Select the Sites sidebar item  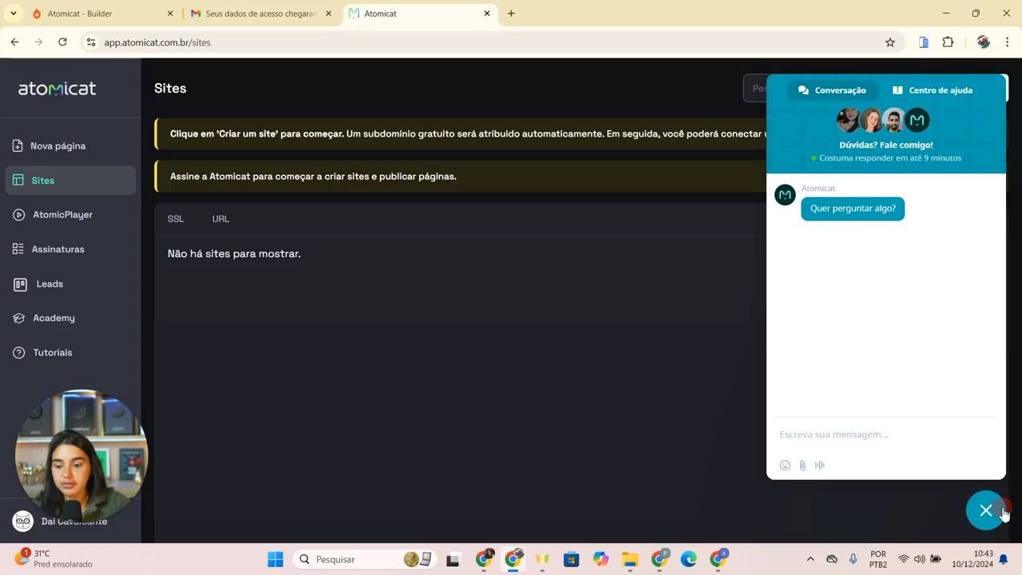(70, 180)
